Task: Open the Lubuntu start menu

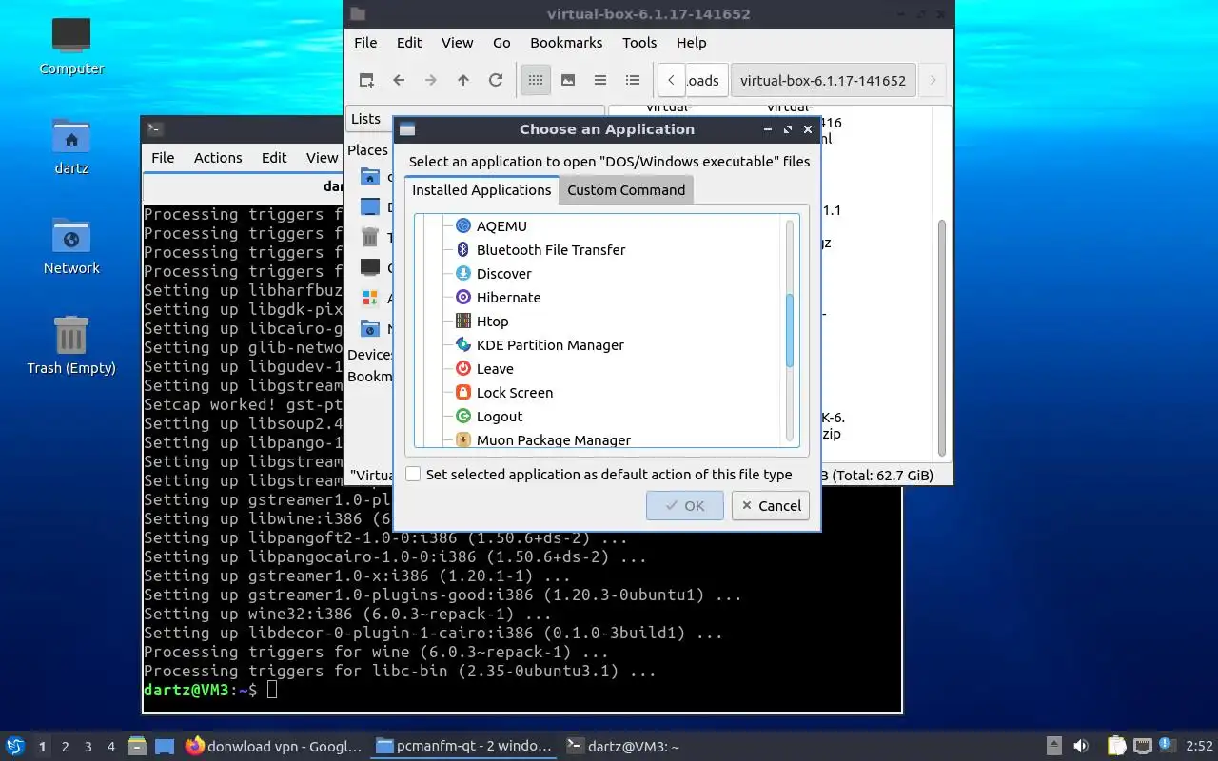Action: click(x=15, y=747)
